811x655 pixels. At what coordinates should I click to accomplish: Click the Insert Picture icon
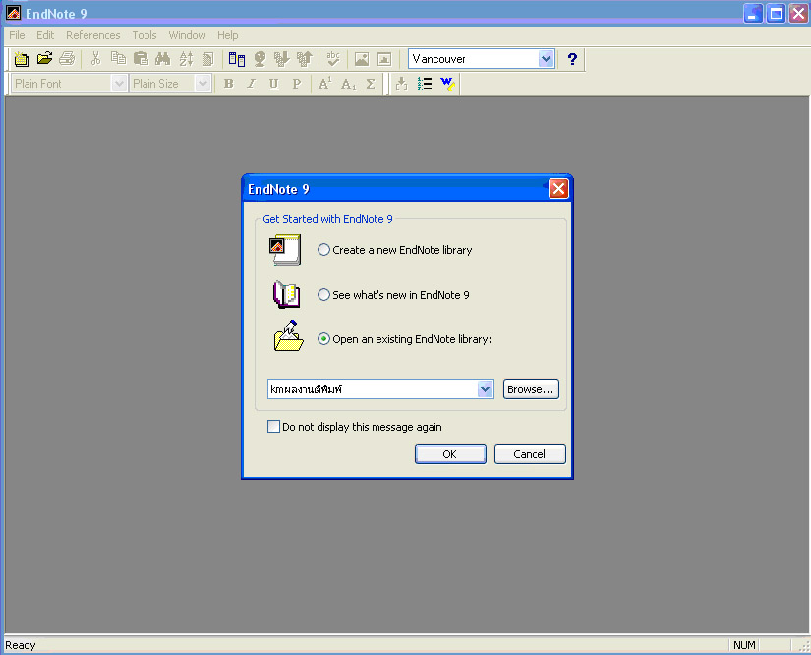pos(362,59)
